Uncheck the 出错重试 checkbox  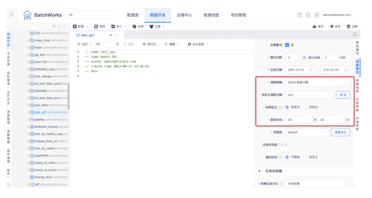point(287,45)
